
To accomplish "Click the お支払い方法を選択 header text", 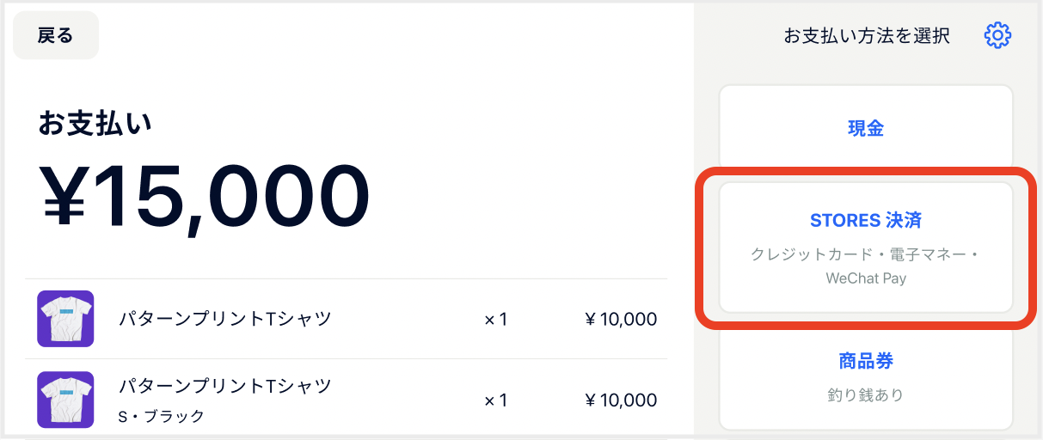I will [x=867, y=35].
